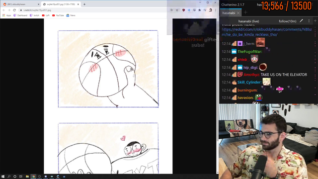Open the Dashboard bookmark
The image size is (318, 179).
tap(20, 15)
